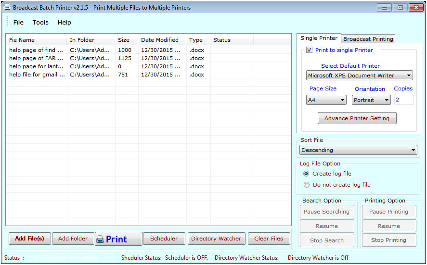Select the help file for gmail row
Image resolution: width=427 pixels, height=265 pixels.
[x=37, y=75]
